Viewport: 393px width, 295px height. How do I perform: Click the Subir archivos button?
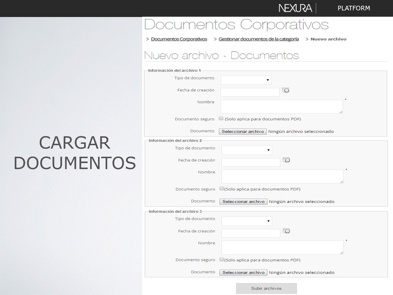266,288
